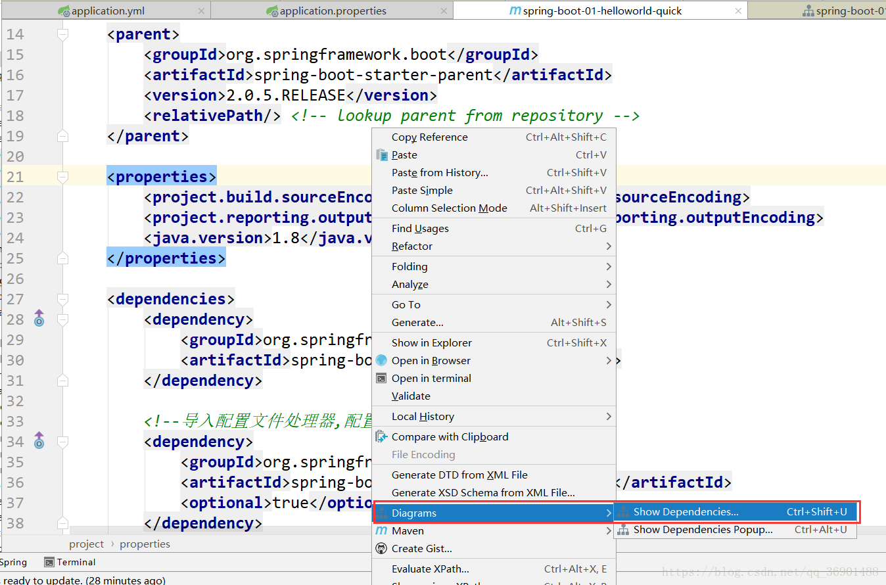Image resolution: width=886 pixels, height=585 pixels.
Task: Click the Diagrams icon in context menu
Action: pos(382,513)
